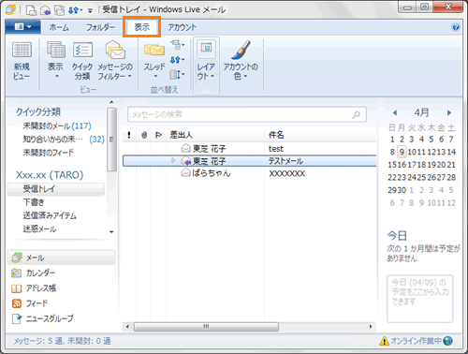Open Account color (アカウントの色) picker
The width and height of the screenshot is (468, 354).
241,61
